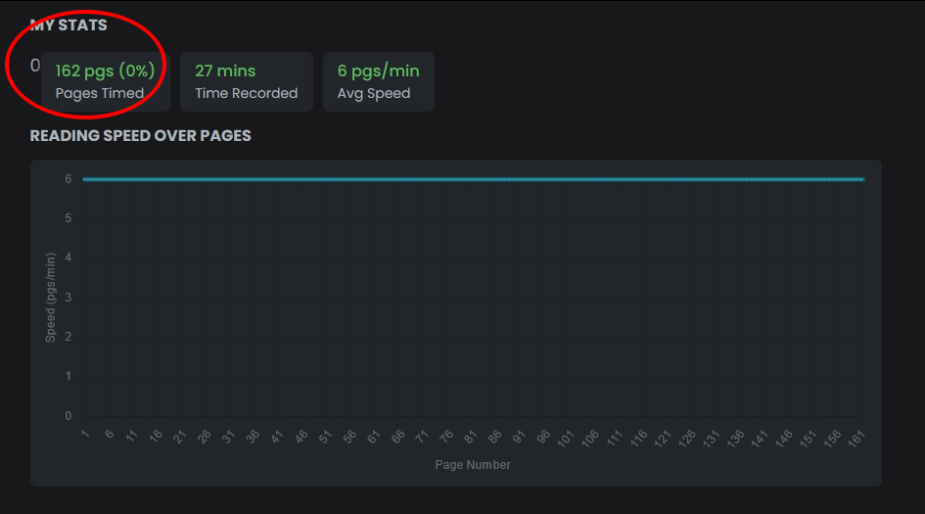
Task: Click page 41 label on x-axis
Action: (277, 437)
